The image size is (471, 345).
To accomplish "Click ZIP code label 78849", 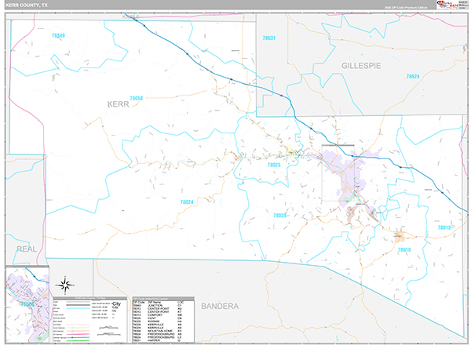I will pos(58,36).
